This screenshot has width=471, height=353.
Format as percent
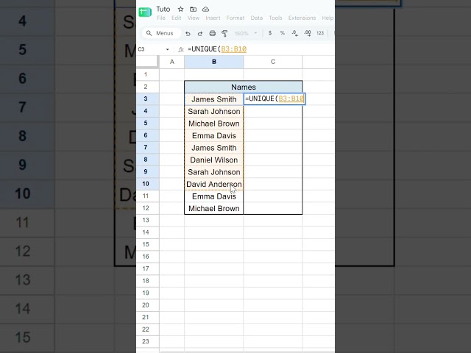(x=283, y=33)
